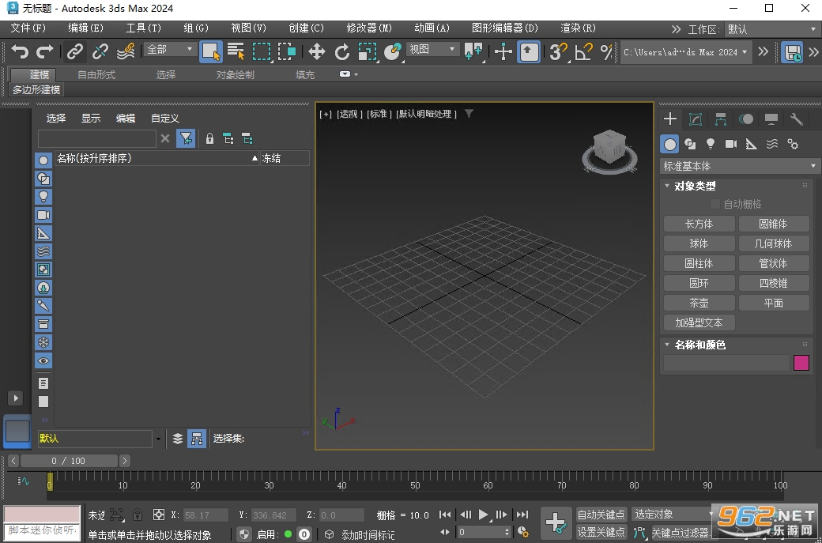Click Select and Manipulate icon
Image resolution: width=822 pixels, height=543 pixels.
tap(503, 51)
